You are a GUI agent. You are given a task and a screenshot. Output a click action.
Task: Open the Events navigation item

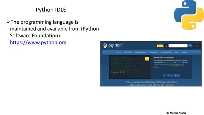click(x=184, y=53)
